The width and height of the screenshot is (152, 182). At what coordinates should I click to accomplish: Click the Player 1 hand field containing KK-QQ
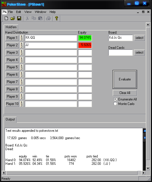[x=51, y=38]
